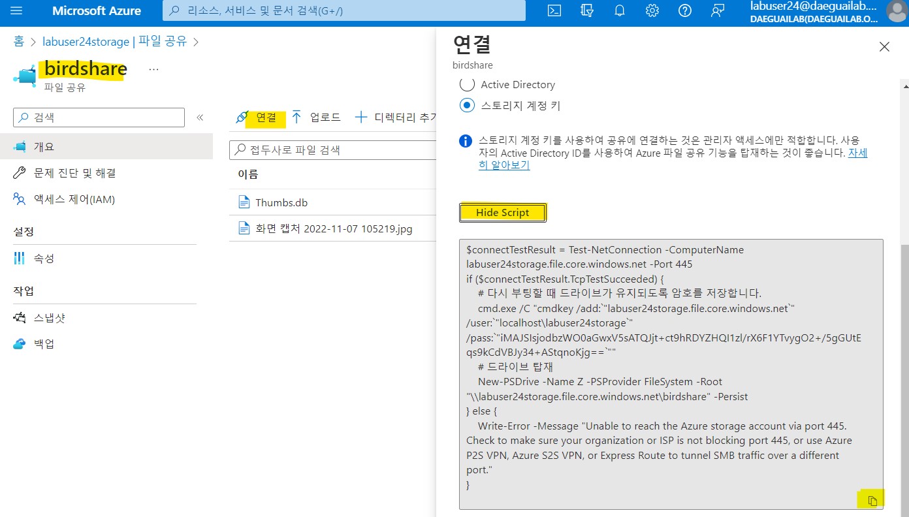Click the Microsoft Azure logo text

(97, 11)
